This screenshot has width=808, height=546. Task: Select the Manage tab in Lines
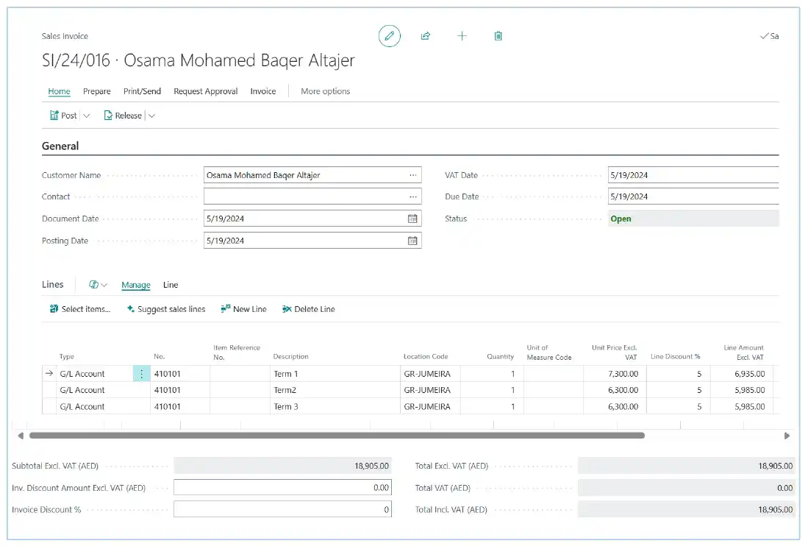point(136,285)
